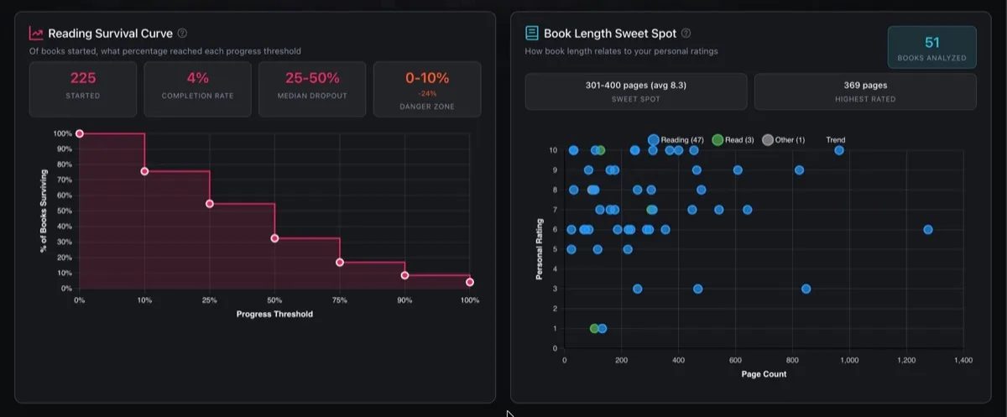Select the 301-400 pages Sweet Spot card
Viewport: 1007px width, 417px height.
point(636,91)
